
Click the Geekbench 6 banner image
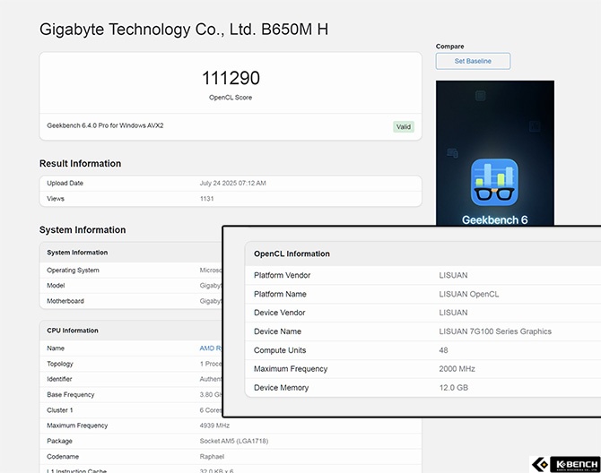tap(495, 153)
